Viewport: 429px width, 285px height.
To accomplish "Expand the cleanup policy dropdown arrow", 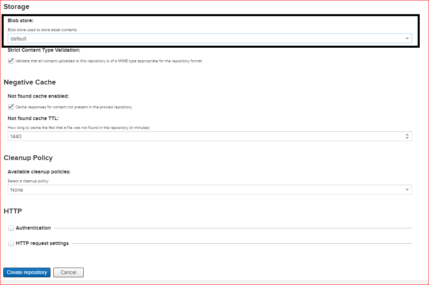I will click(x=407, y=190).
